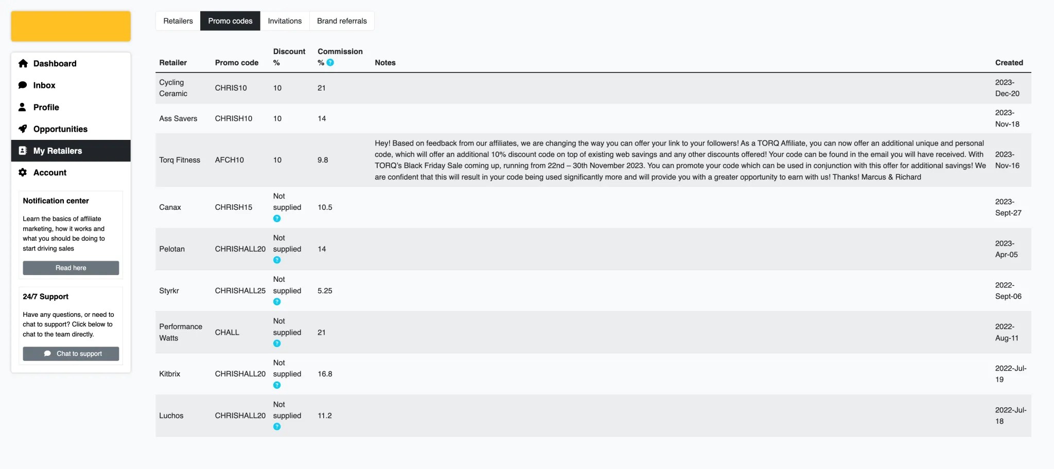
Task: Click the Canax retailer name
Action: point(170,207)
